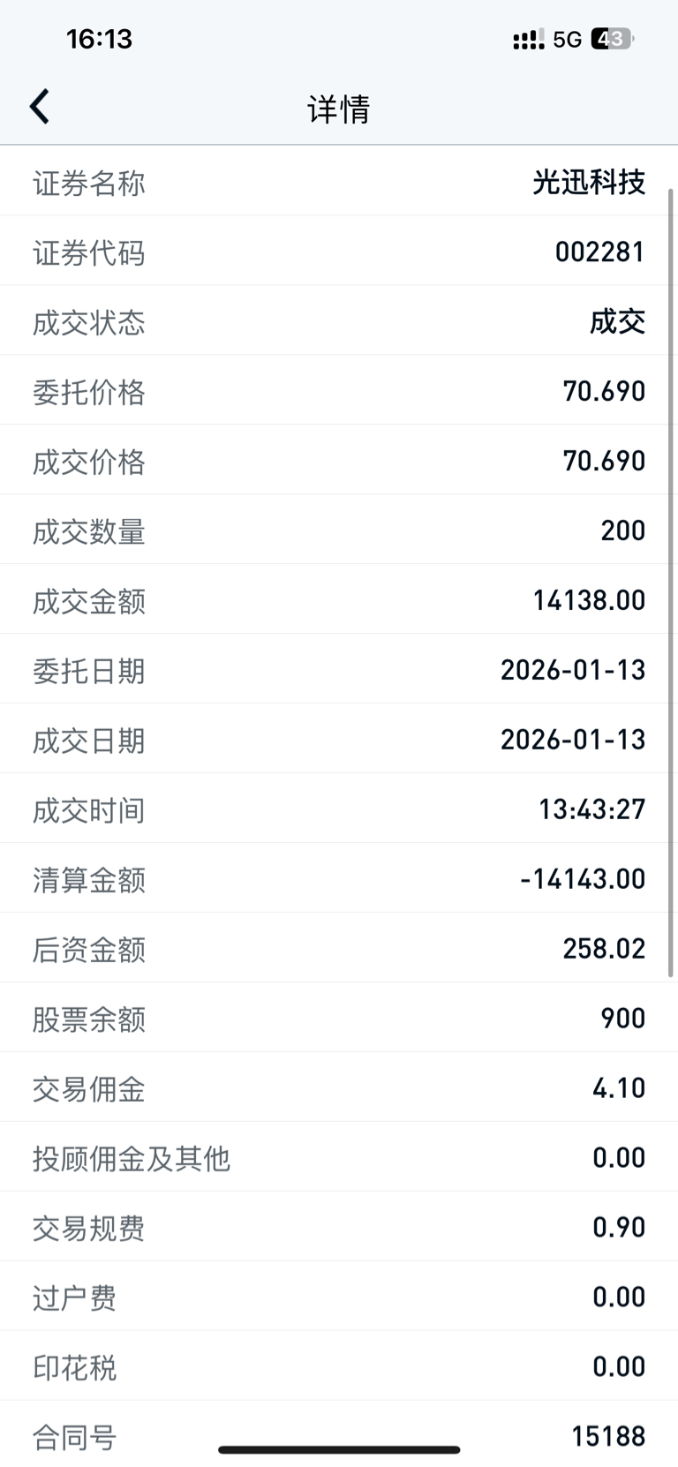Viewport: 678px width, 1467px height.
Task: Select the 成交状态 row
Action: [x=339, y=322]
